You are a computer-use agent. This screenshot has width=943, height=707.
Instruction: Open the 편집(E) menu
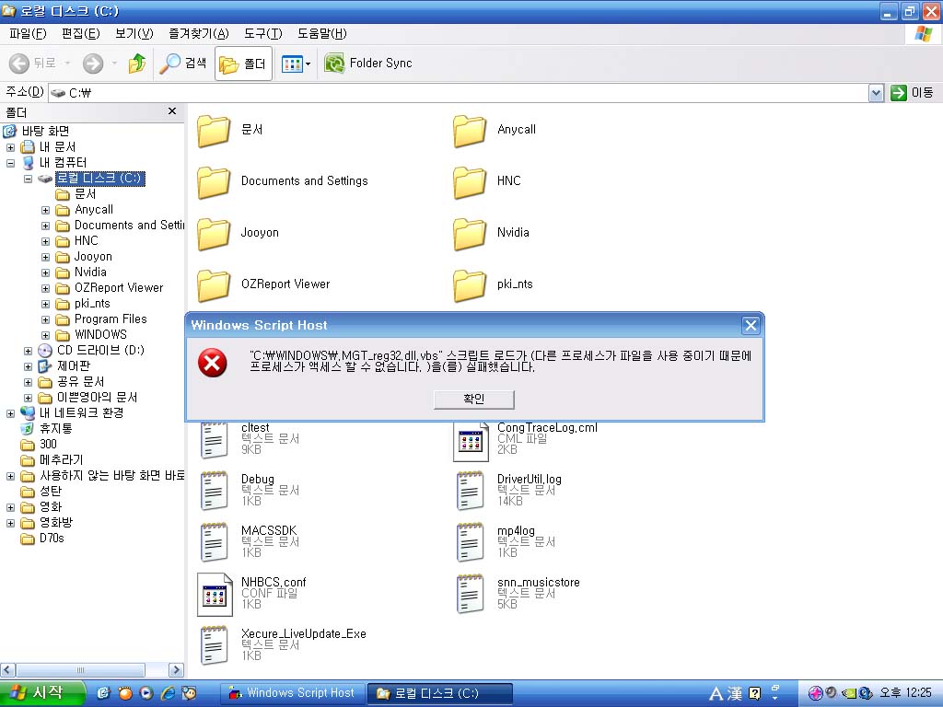coord(81,34)
